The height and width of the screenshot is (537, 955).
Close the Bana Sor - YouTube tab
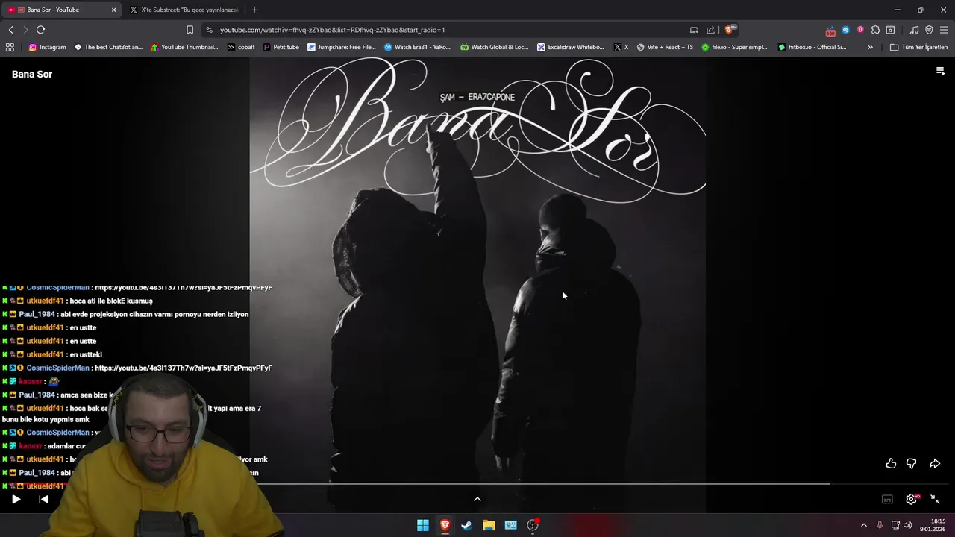[x=113, y=10]
